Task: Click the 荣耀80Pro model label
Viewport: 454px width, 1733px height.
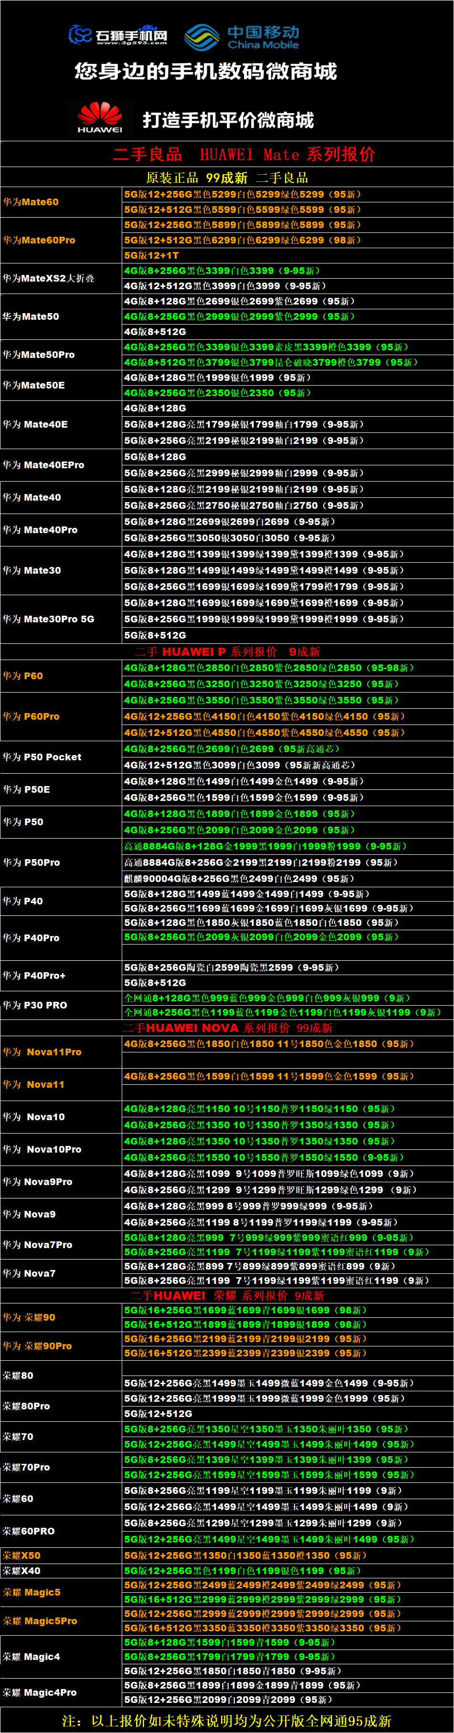Action: (26, 1406)
